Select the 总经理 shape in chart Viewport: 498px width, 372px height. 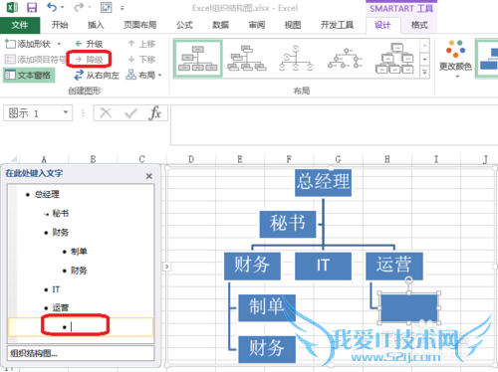(x=324, y=182)
